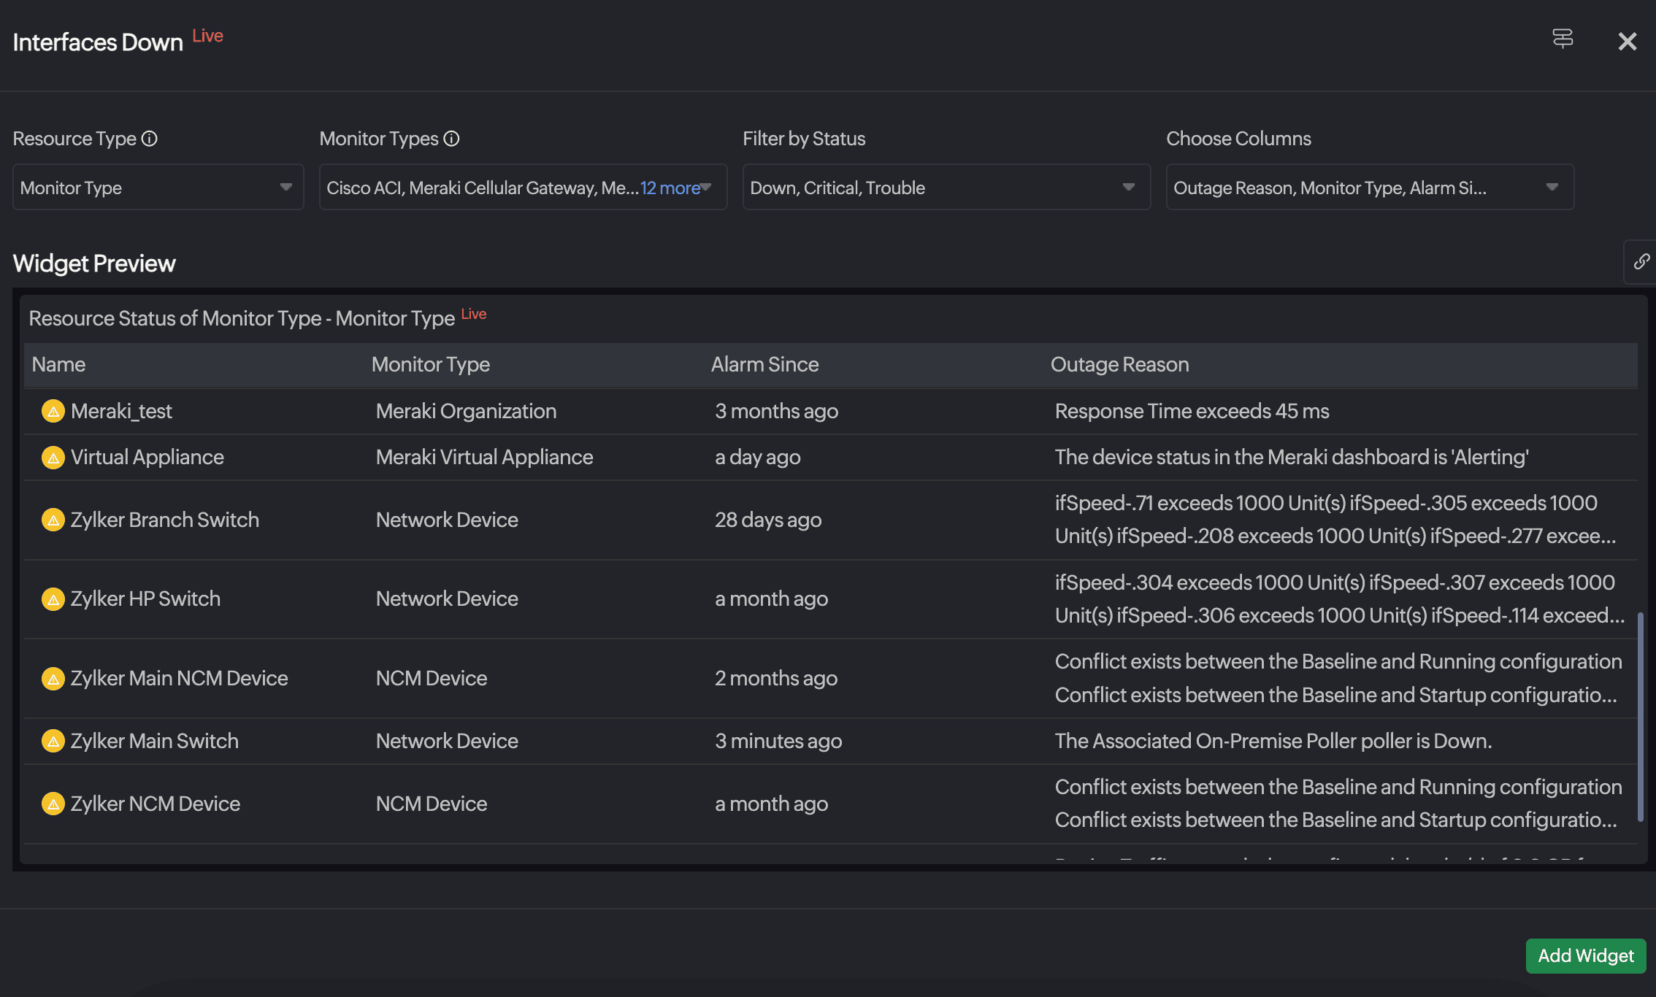The width and height of the screenshot is (1656, 997).
Task: Expand the Monitor Types dropdown
Action: [705, 188]
